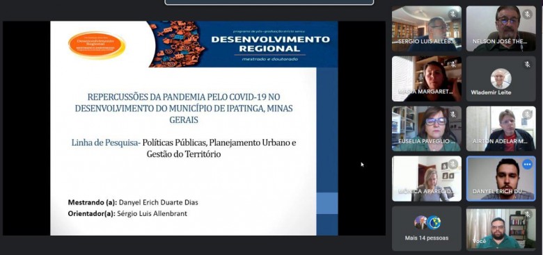Select Nelson José's video tile
The height and width of the screenshot is (255, 543).
[501, 28]
